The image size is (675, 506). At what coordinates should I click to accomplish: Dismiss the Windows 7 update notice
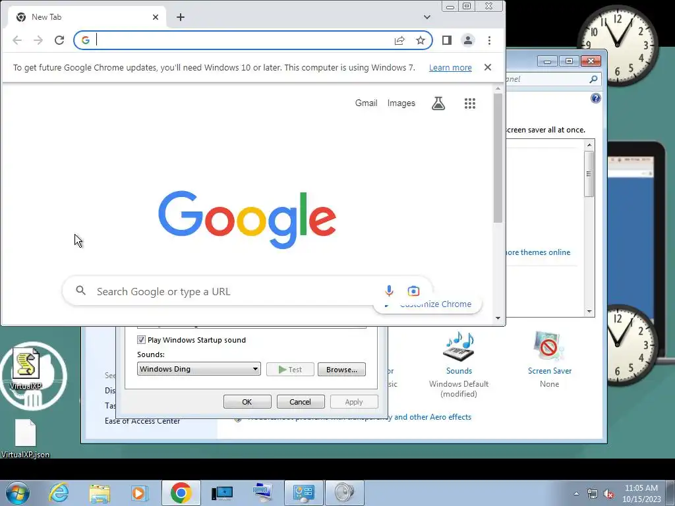click(x=488, y=67)
